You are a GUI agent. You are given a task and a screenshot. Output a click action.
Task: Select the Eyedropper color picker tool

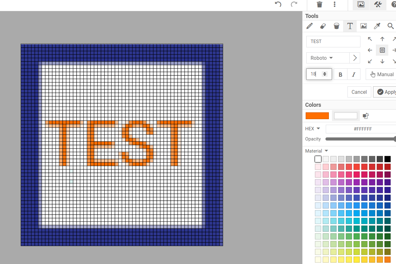(377, 26)
